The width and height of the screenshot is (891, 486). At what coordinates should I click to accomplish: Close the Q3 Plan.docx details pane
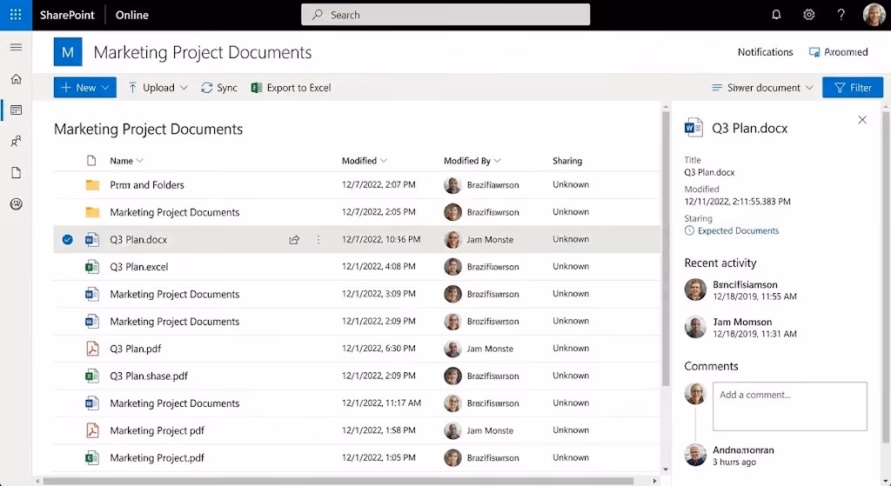point(862,120)
